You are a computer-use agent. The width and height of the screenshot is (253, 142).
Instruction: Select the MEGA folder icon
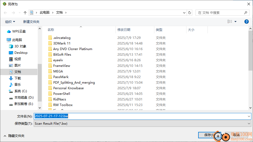coord(50,71)
